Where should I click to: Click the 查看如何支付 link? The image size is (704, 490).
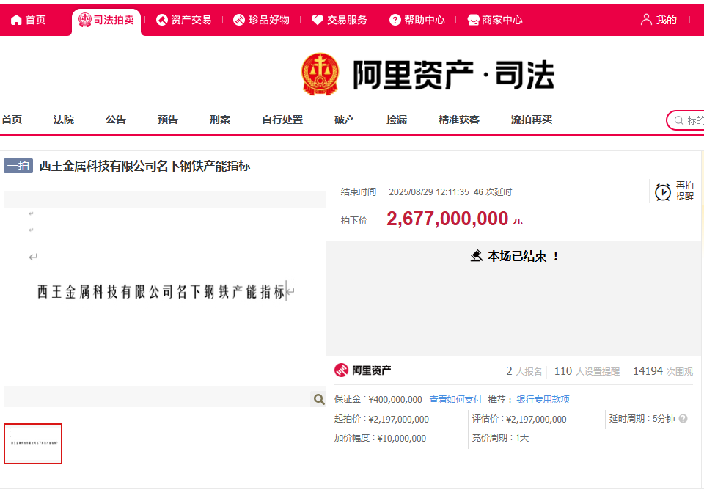[x=455, y=399]
